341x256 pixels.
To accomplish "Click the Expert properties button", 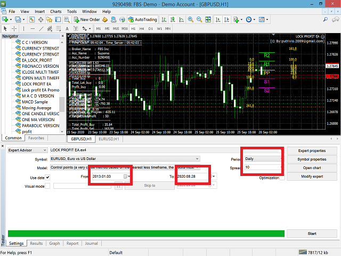I will point(312,150).
